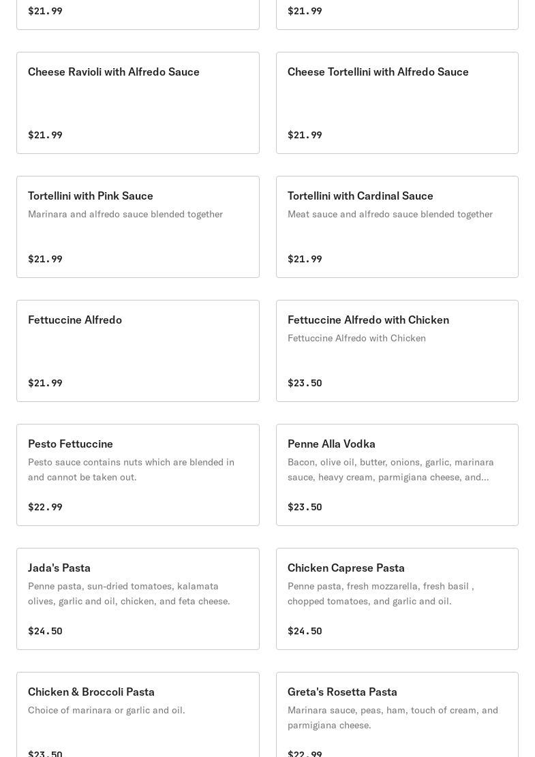Select the plain Fettuccine Alfredo item
The width and height of the screenshot is (535, 757).
pyautogui.click(x=138, y=351)
